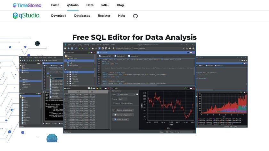Click the magnifier search toolbar icon
The width and height of the screenshot is (269, 151).
[114, 49]
